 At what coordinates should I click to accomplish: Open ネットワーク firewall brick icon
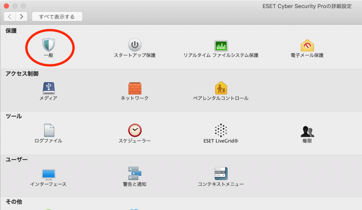[135, 88]
